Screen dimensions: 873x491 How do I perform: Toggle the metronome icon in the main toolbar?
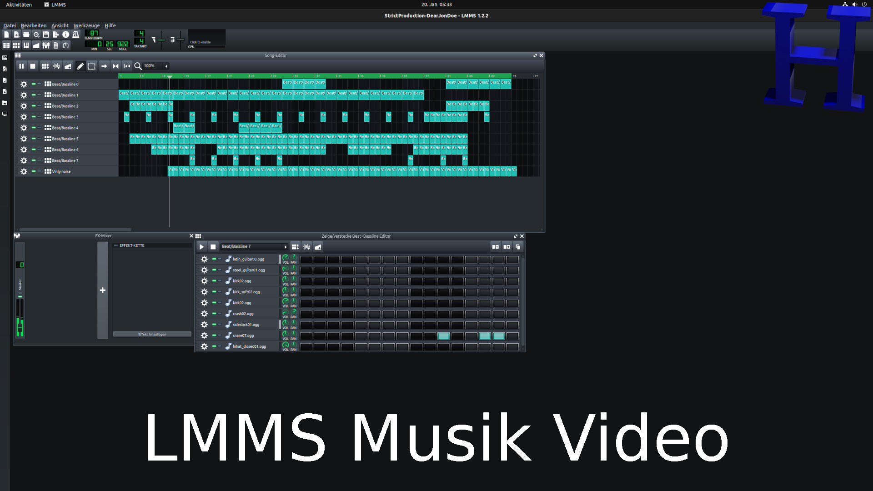(x=75, y=35)
